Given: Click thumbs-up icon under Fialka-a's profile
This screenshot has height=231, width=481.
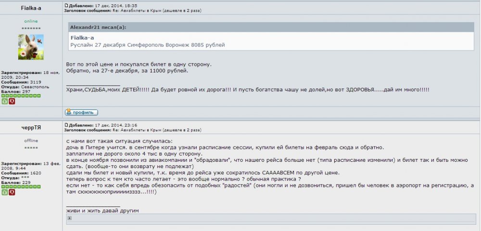Looking at the screenshot, I should tap(5, 101).
